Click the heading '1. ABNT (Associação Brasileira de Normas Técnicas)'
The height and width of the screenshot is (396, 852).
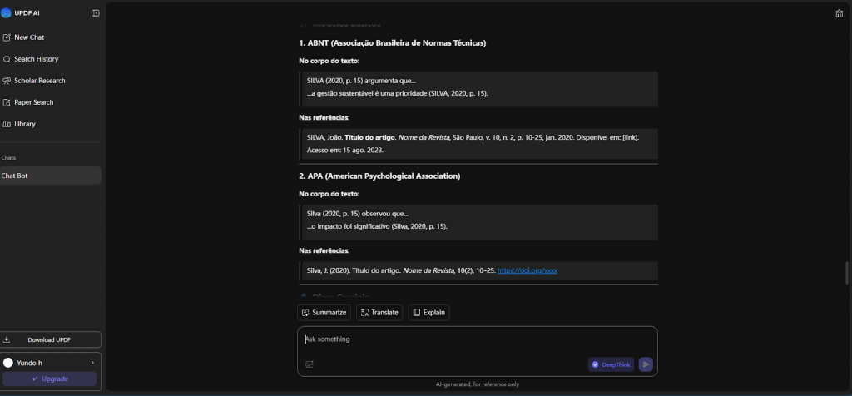click(x=393, y=43)
